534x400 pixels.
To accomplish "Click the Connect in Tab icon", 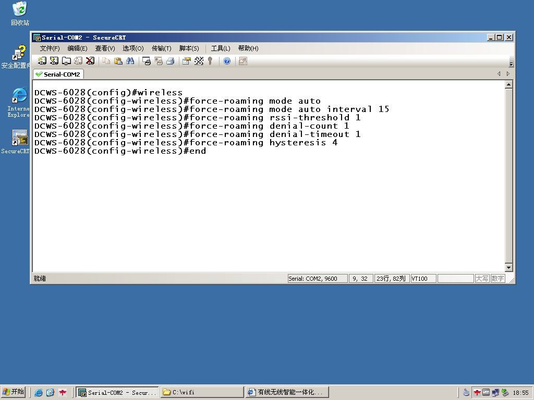I will click(66, 61).
